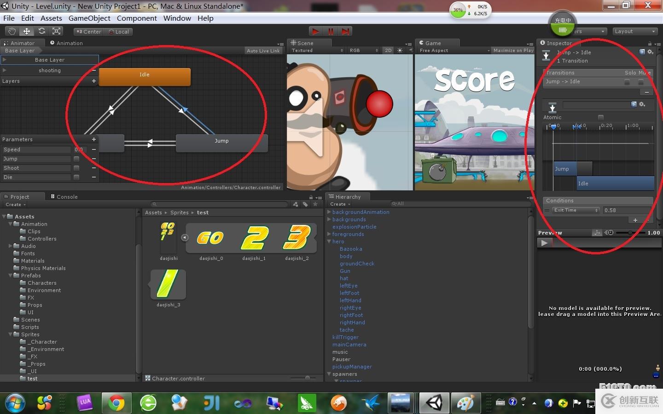Open the Window menu
663x414 pixels.
177,18
